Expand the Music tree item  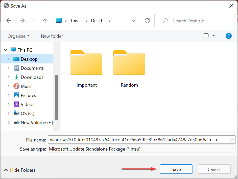(8, 86)
